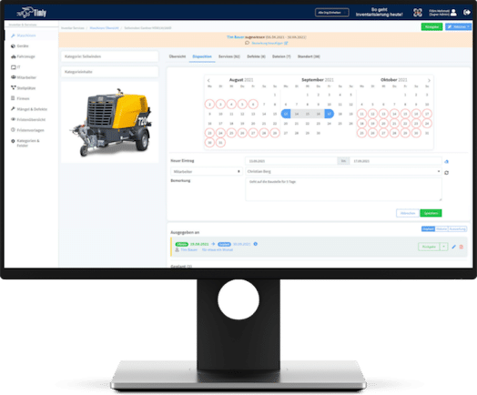
Task: Select September 20 in the calendar
Action: (286, 124)
